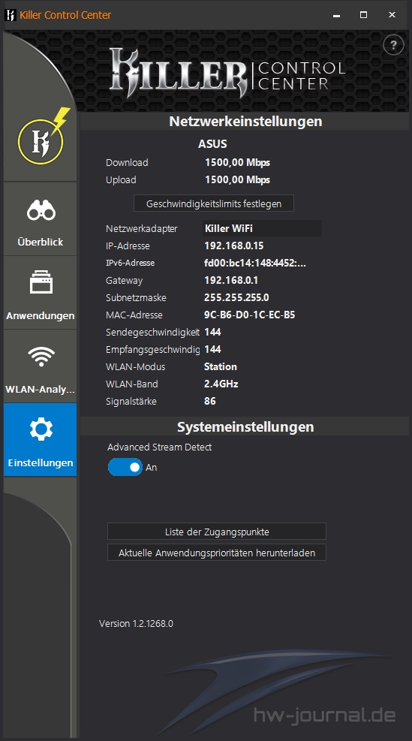Toggle Advanced Stream Detect switch
This screenshot has width=412, height=741.
pyautogui.click(x=125, y=467)
